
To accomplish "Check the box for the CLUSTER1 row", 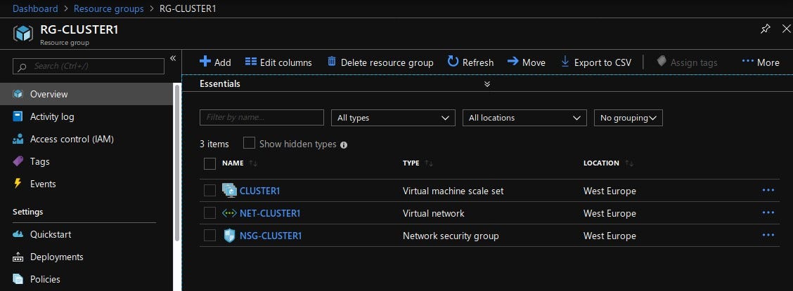I will 210,191.
